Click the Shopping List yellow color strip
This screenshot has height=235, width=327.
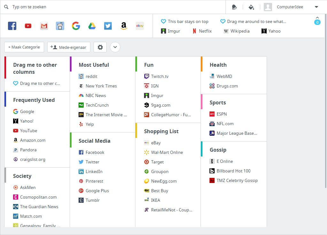[136, 131]
